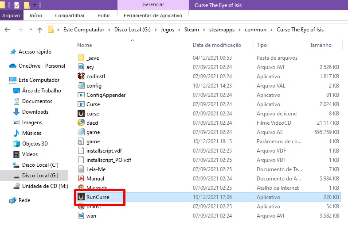Open Músicas in the navigation pane

(x=31, y=133)
